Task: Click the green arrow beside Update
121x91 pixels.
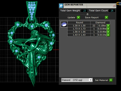Action: pyautogui.click(x=78, y=17)
